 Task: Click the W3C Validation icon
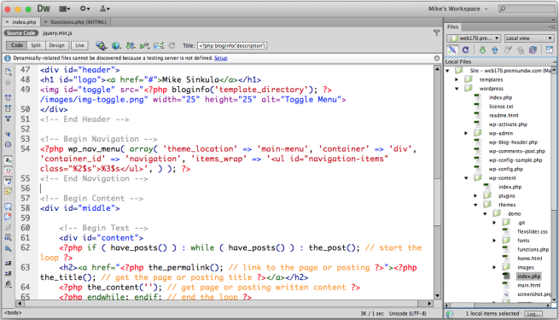pos(144,45)
